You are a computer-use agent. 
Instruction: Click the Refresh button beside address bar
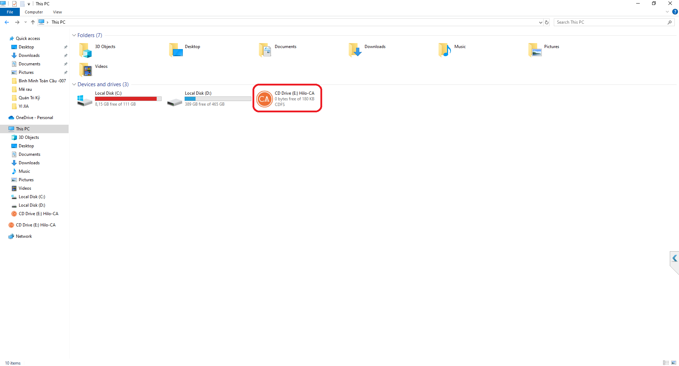(547, 22)
